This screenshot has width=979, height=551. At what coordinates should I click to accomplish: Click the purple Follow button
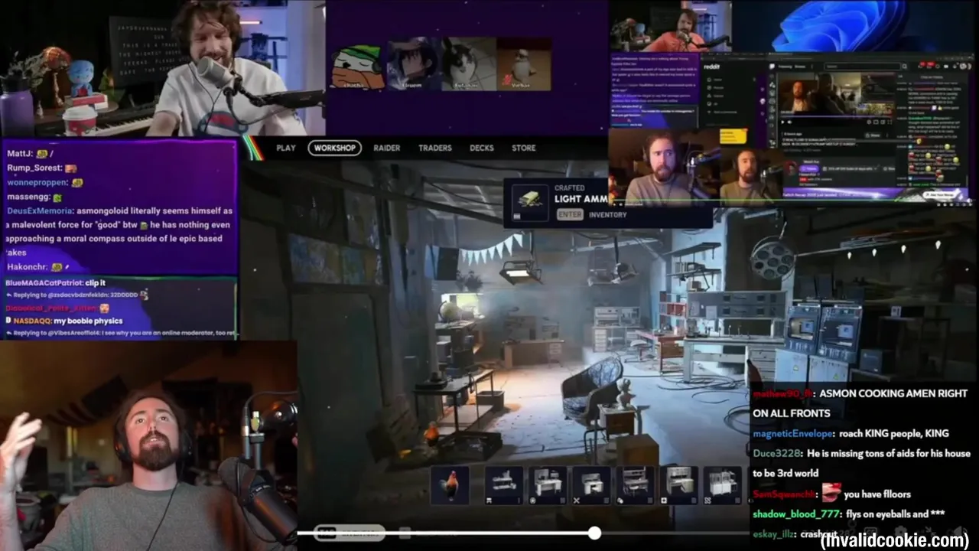tap(810, 168)
